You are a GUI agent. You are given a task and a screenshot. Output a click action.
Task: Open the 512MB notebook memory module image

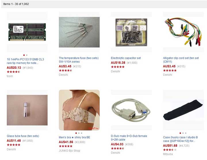tap(27, 32)
